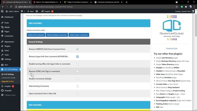Open the Chrome profile avatar

[x=190, y=7]
